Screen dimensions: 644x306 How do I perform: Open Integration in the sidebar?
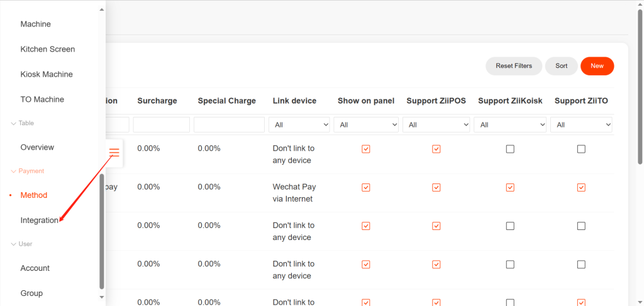pos(39,221)
